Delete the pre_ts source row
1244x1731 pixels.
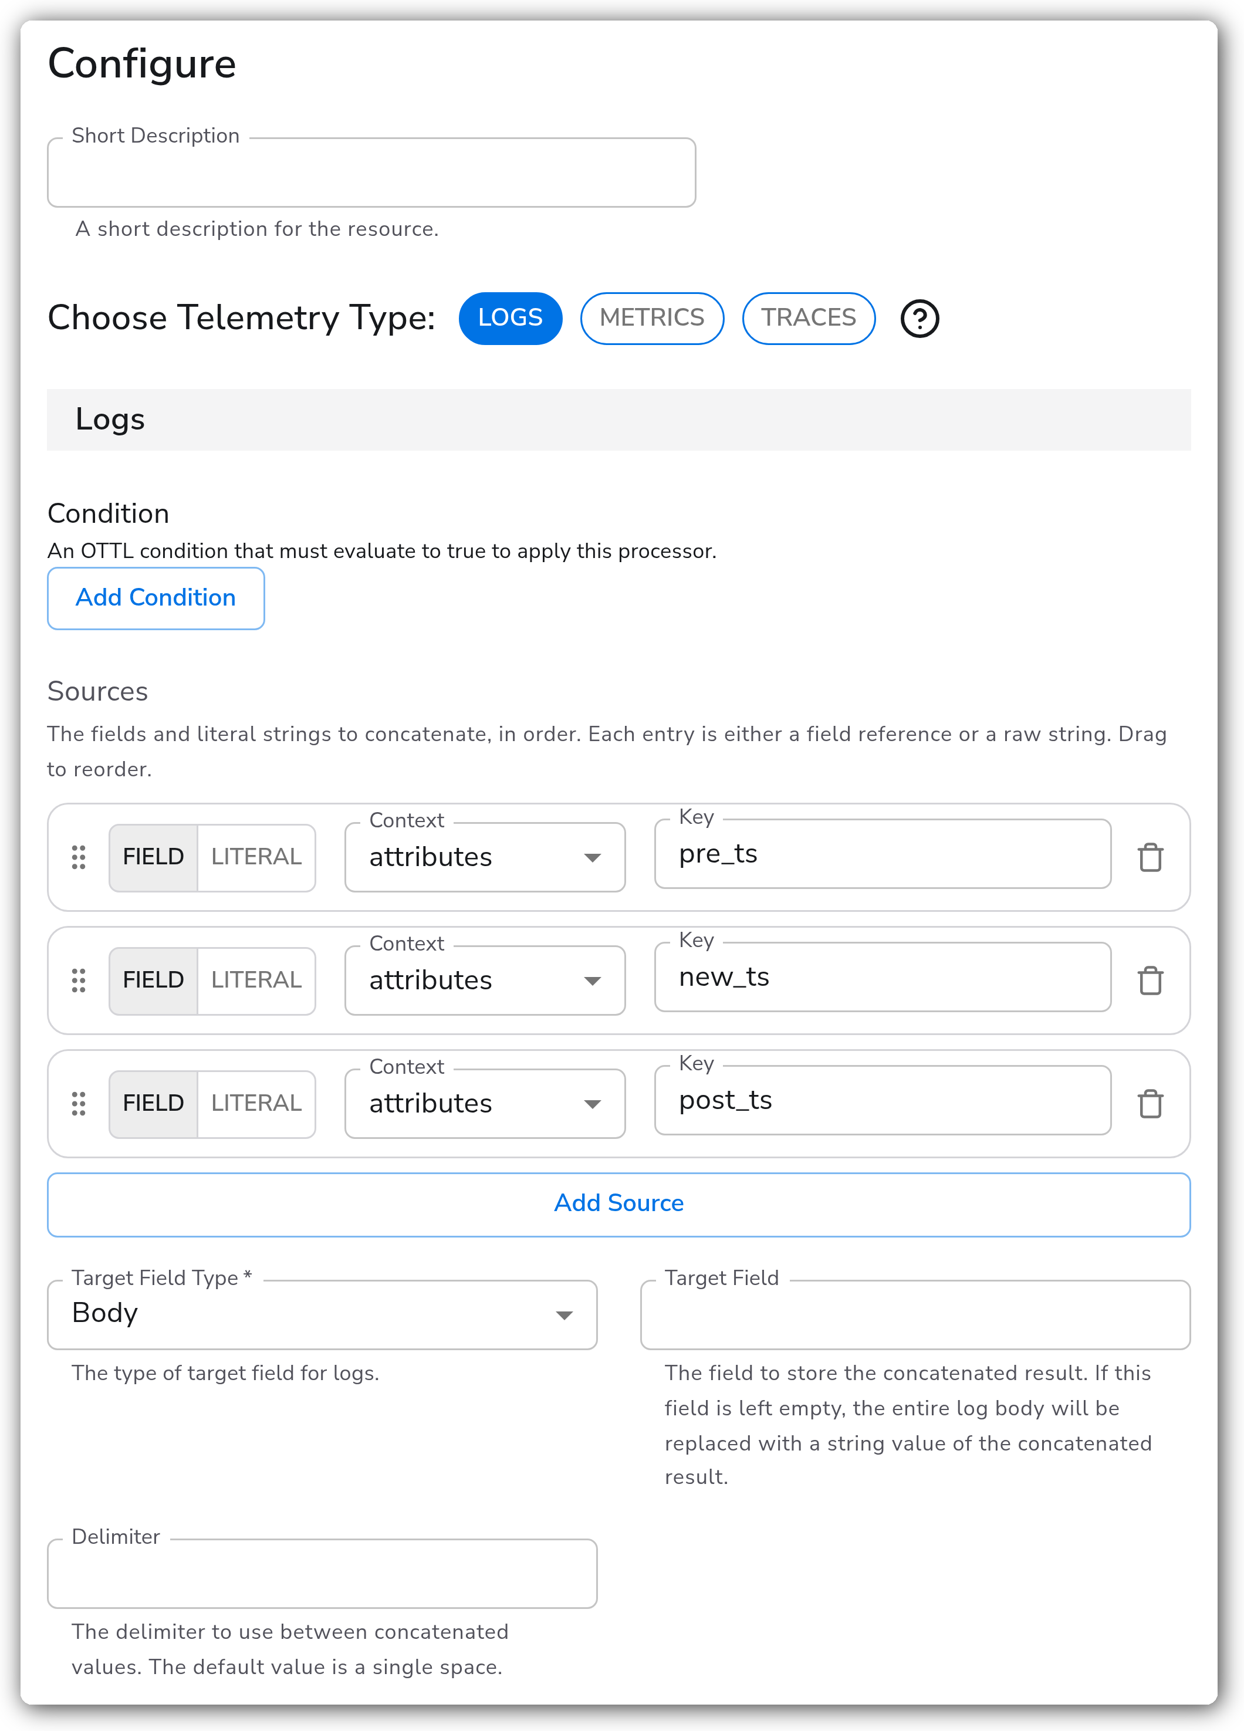[1150, 857]
